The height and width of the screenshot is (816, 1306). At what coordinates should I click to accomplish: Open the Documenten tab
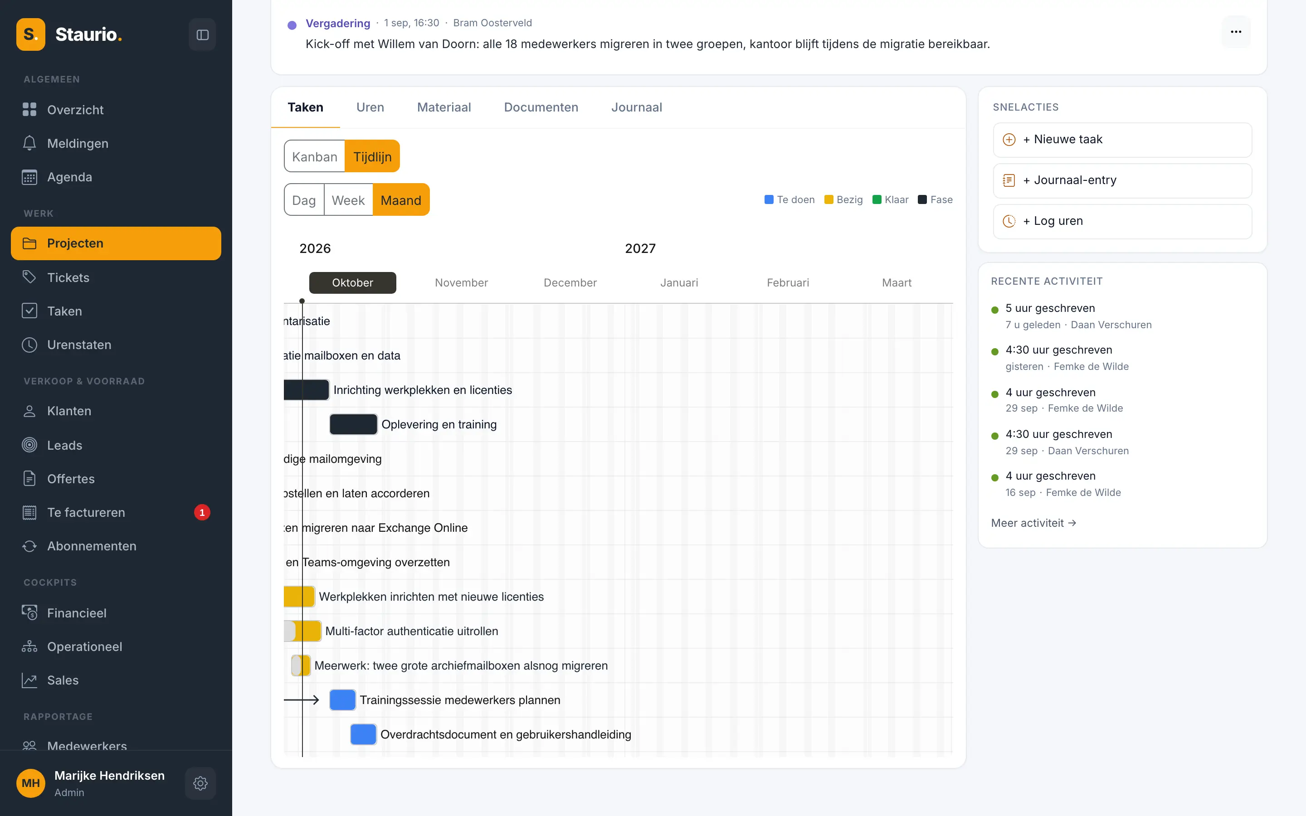(x=541, y=107)
